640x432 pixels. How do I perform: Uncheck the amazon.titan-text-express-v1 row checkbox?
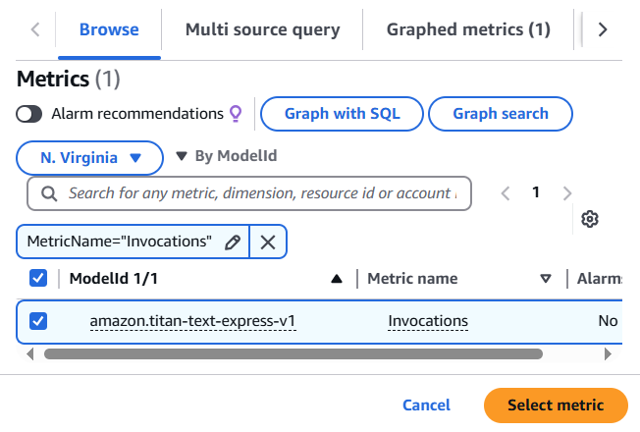click(38, 321)
